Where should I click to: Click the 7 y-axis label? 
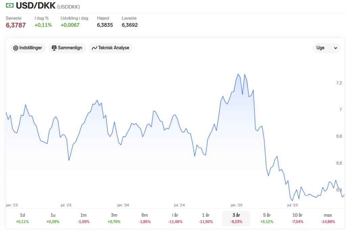coord(341,110)
